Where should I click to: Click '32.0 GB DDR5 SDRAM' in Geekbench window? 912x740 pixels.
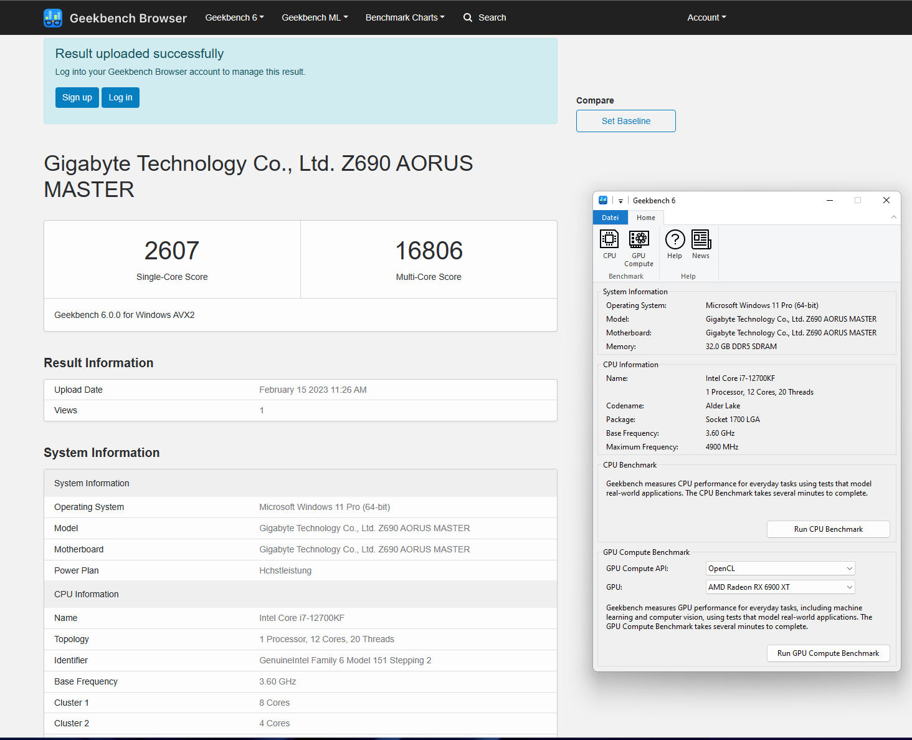[x=741, y=347]
